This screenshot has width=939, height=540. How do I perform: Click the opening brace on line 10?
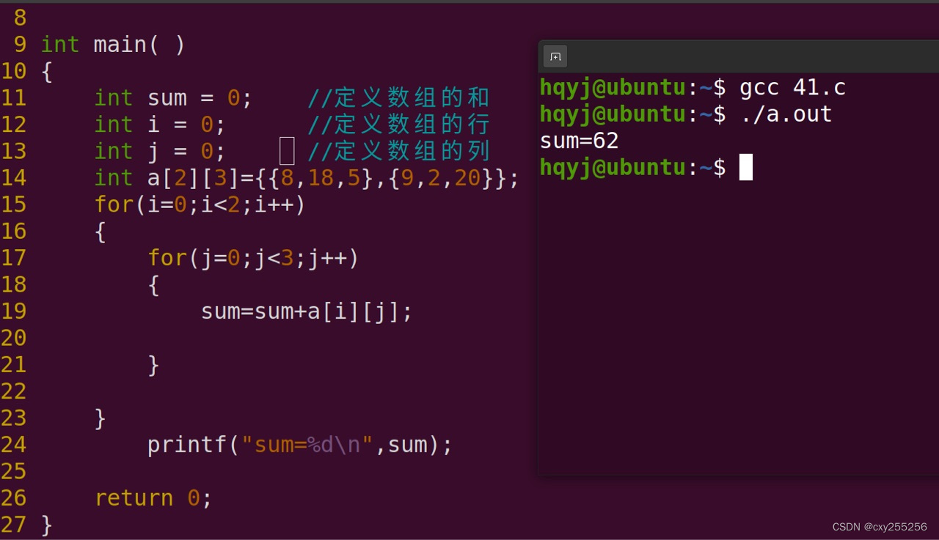pos(47,72)
